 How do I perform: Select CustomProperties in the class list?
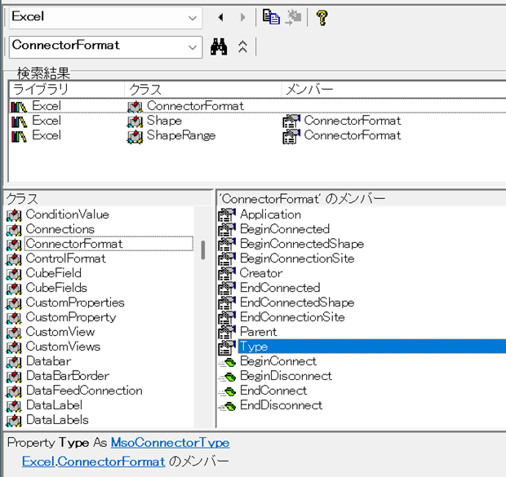[75, 303]
